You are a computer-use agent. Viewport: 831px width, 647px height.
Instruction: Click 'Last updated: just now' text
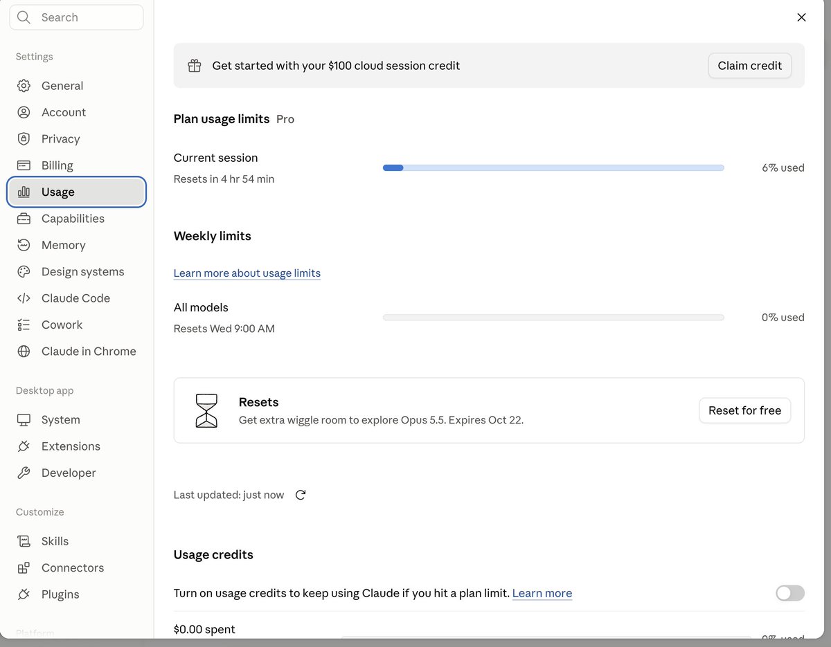(x=229, y=495)
